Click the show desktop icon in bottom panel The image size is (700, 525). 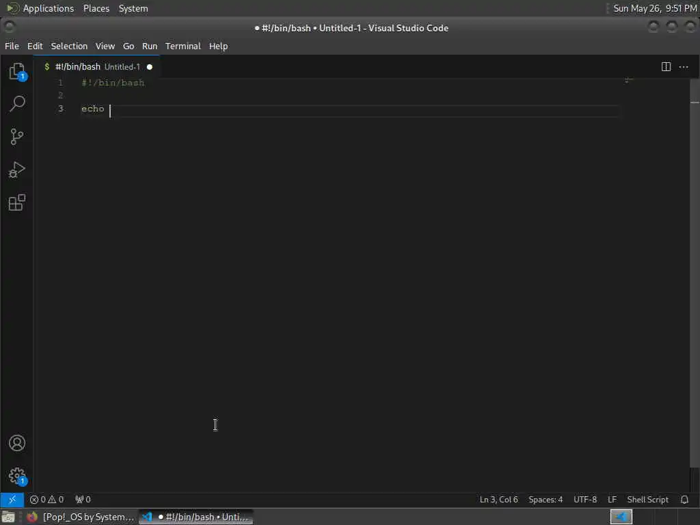8,517
